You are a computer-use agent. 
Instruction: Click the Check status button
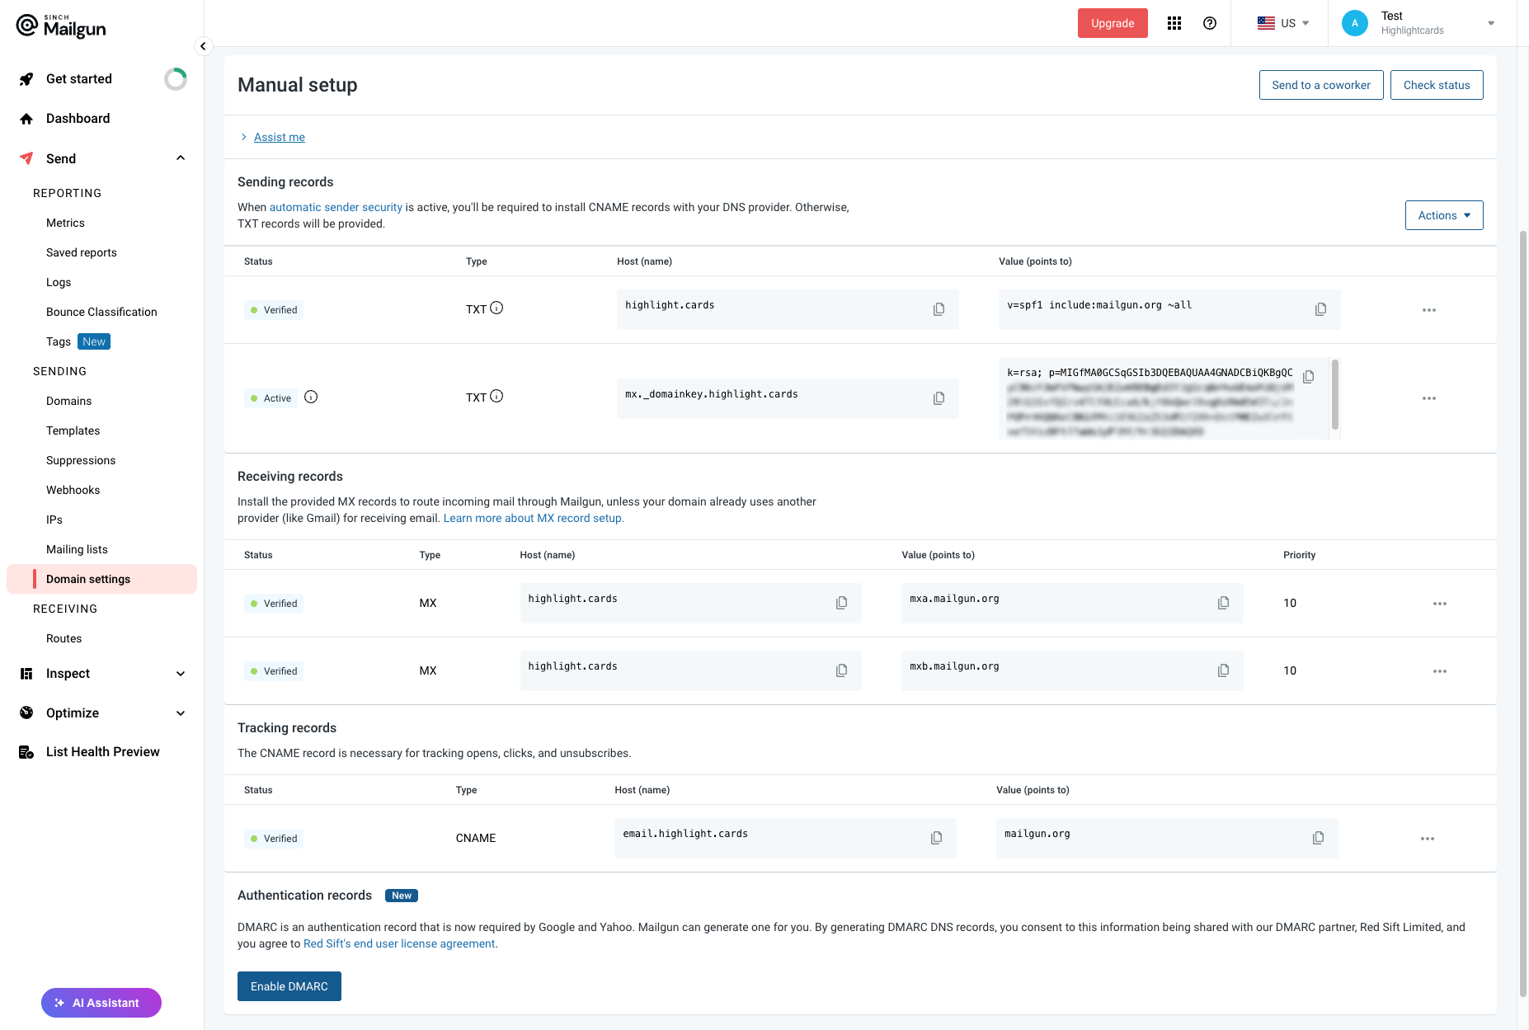pyautogui.click(x=1436, y=85)
